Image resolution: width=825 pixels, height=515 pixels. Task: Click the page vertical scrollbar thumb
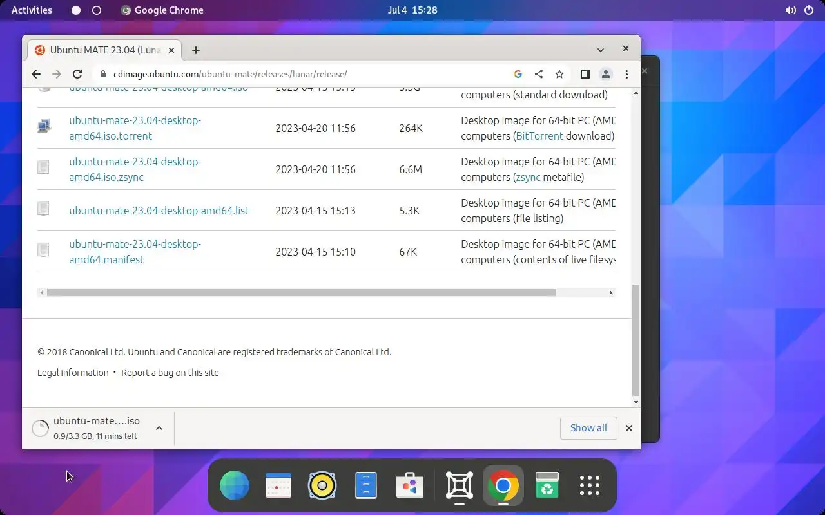[636, 340]
